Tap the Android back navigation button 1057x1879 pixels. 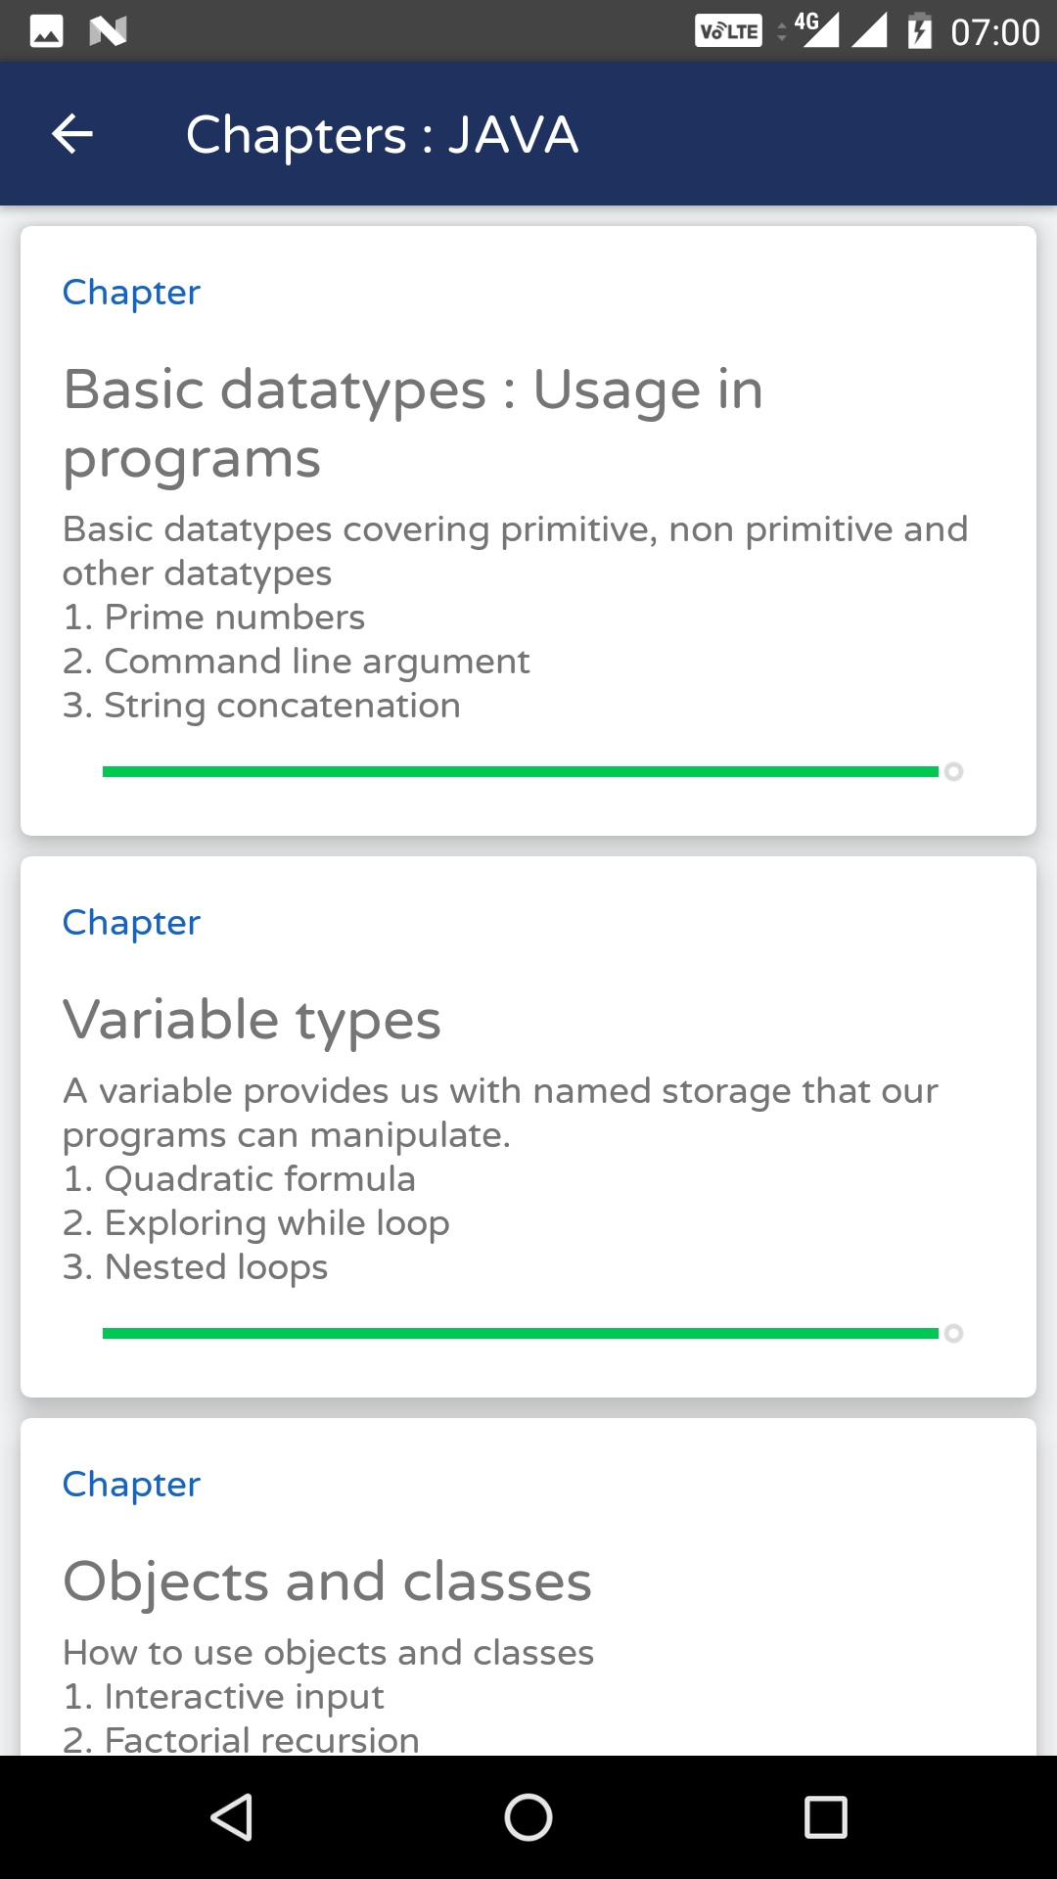click(x=232, y=1817)
